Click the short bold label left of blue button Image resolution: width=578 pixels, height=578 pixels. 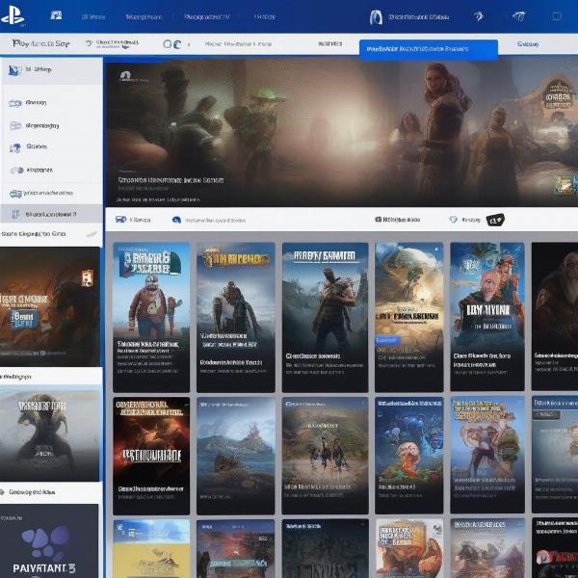(x=329, y=43)
